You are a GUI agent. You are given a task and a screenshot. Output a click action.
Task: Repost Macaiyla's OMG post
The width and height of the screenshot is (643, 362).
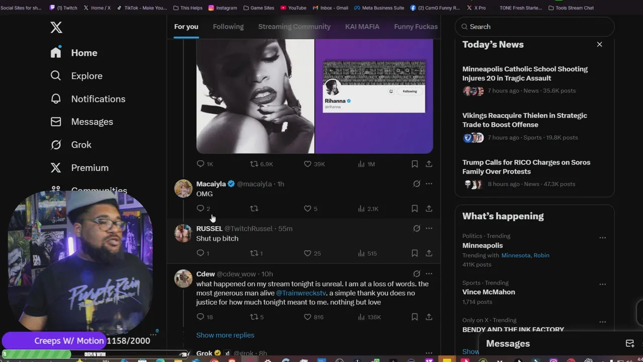click(254, 209)
